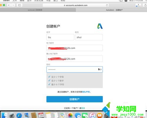Click the 至少 1 个数字 requirement text
147x118 pixels.
(57, 81)
